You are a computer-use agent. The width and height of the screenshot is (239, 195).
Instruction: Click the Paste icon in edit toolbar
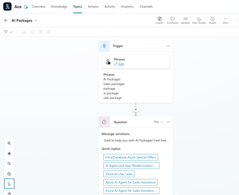(40, 32)
